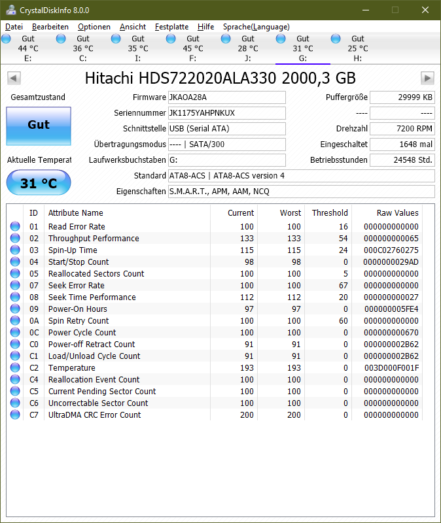The width and height of the screenshot is (441, 523).
Task: Click the status icon for Spin Retry Count
Action: tap(15, 320)
